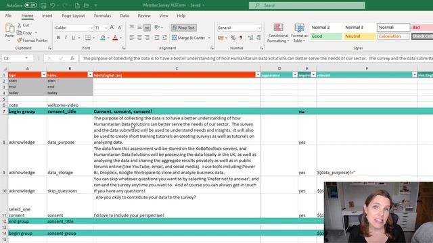Apply the Bad cell style
433x243 pixels.
point(422,27)
